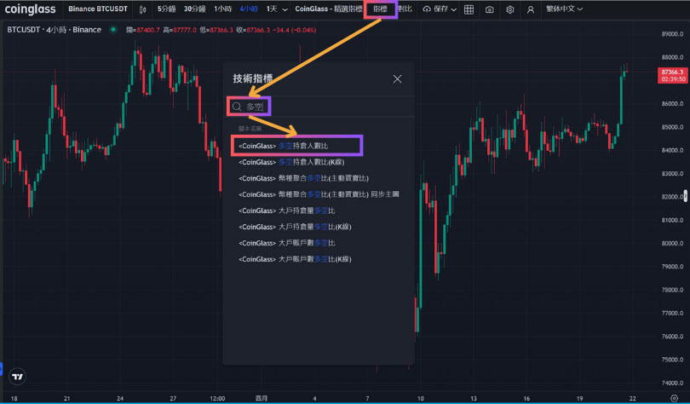Open the 繁体中文 language dropdown

tap(564, 9)
